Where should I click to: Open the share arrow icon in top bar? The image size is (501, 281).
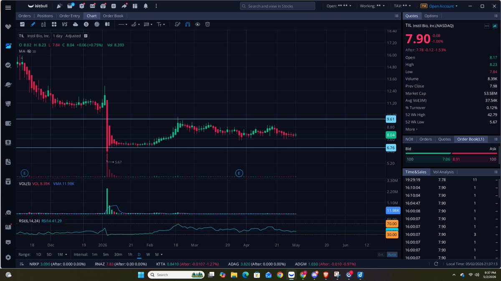point(124,6)
